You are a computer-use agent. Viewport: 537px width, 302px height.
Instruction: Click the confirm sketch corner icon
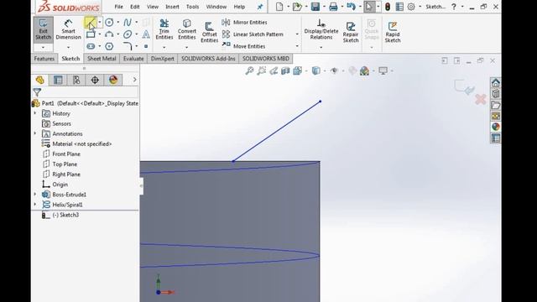(x=464, y=87)
